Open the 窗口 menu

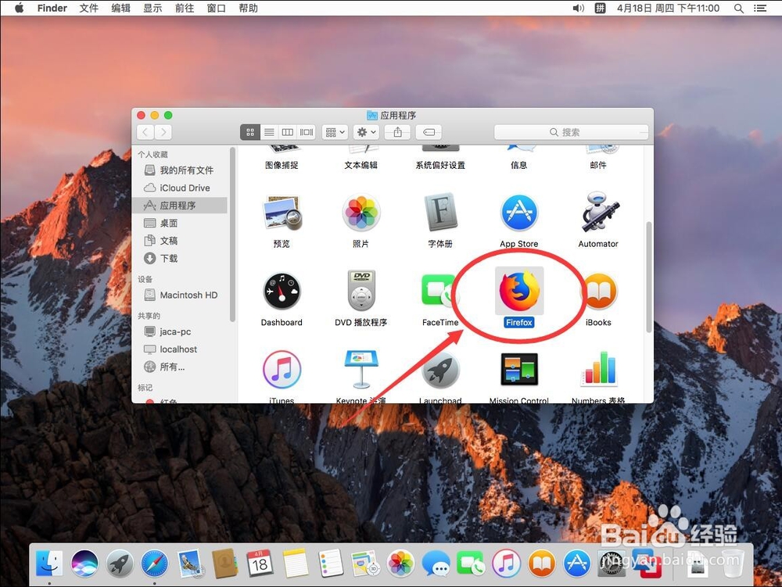point(217,8)
